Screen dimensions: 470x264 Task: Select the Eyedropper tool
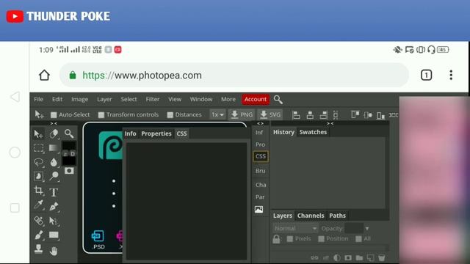[38, 205]
